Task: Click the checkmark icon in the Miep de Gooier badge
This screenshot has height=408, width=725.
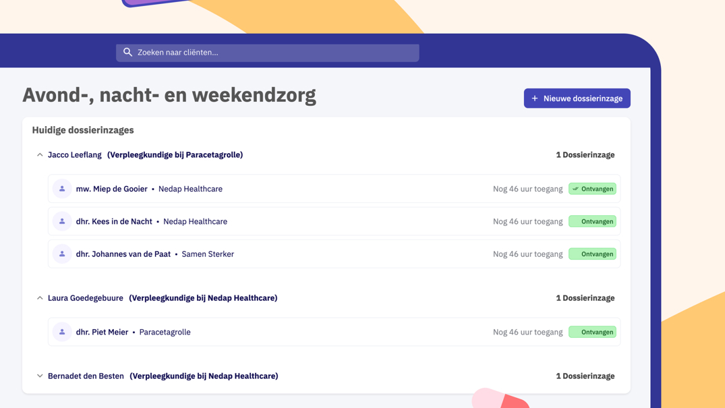Action: pyautogui.click(x=575, y=189)
